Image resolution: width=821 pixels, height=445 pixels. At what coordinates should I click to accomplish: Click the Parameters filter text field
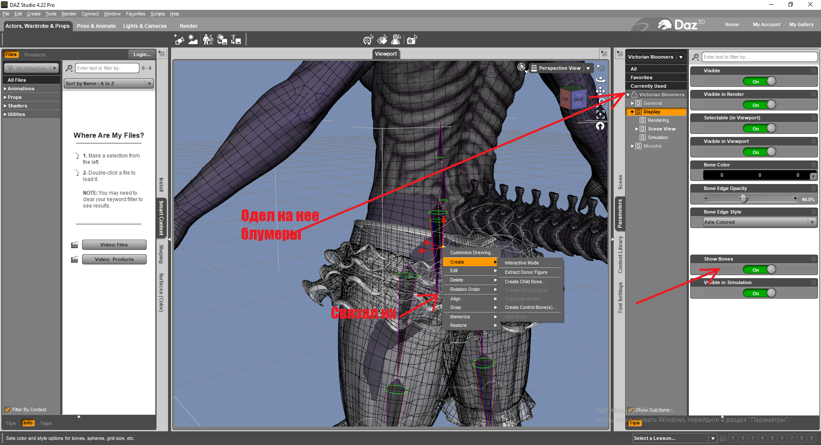(x=759, y=57)
